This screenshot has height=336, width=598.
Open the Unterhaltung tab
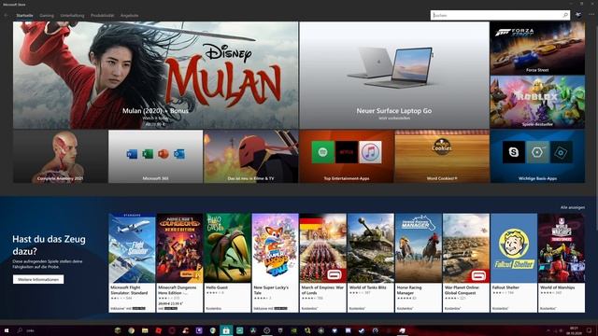point(72,16)
